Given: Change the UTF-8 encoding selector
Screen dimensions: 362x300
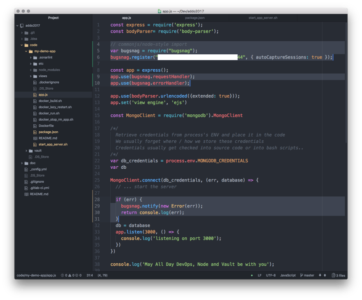Looking at the screenshot, I should click(271, 275).
